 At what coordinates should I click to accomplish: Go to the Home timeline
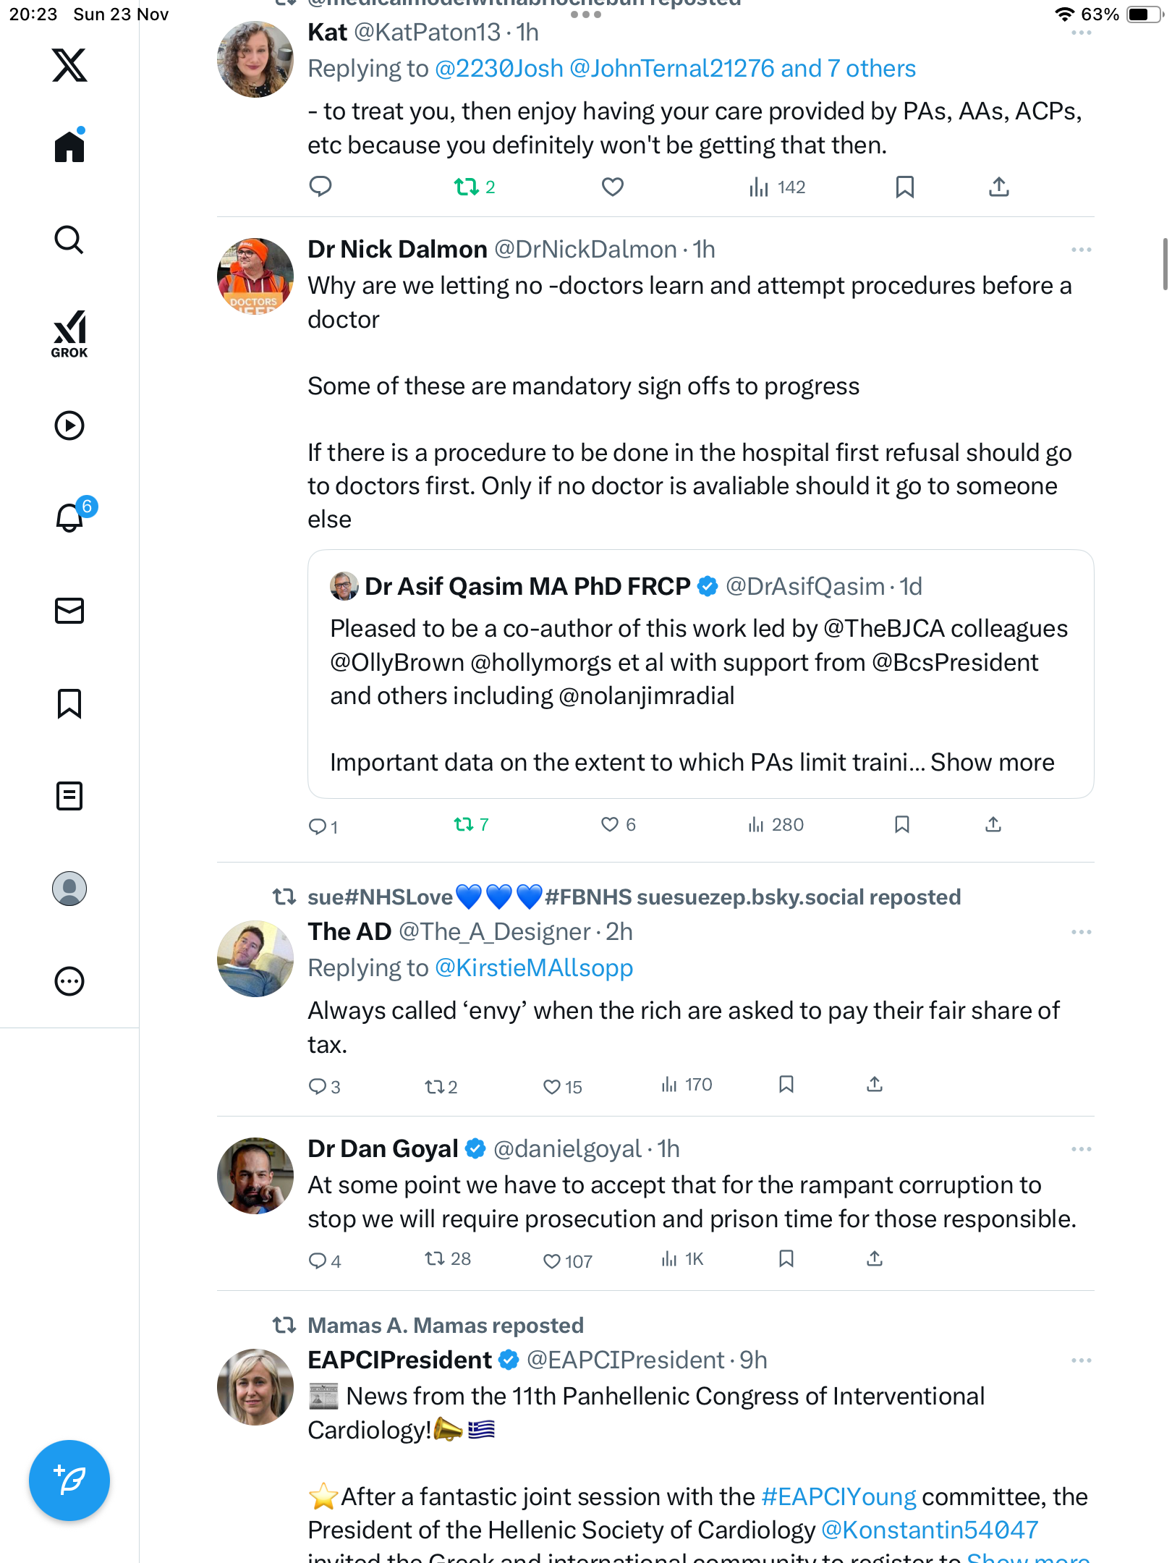pos(69,148)
